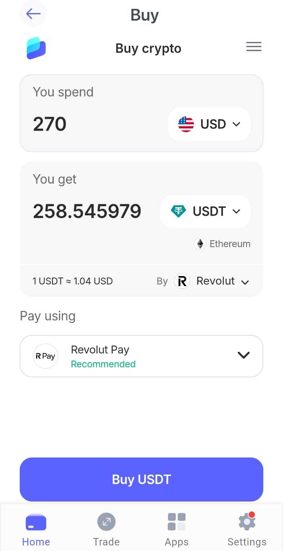Click the USDT token icon
This screenshot has height=551, width=283.
(x=179, y=211)
